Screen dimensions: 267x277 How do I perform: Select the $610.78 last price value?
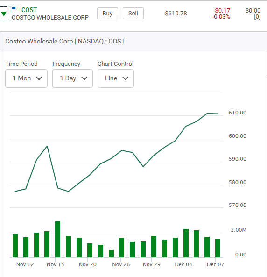point(176,14)
